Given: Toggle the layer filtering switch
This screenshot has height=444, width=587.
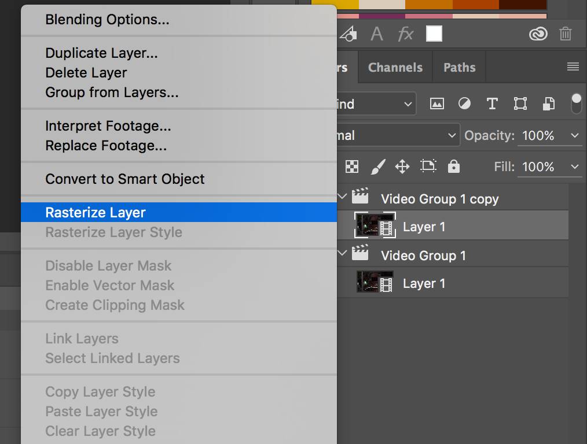Looking at the screenshot, I should tap(576, 103).
